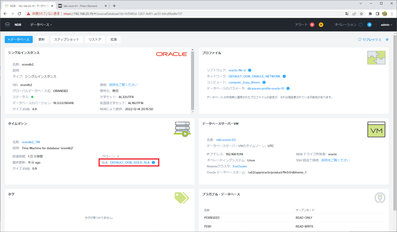Open SSH経由で接続 説明をご覧ください link
This screenshot has width=397, height=232.
tap(335, 160)
